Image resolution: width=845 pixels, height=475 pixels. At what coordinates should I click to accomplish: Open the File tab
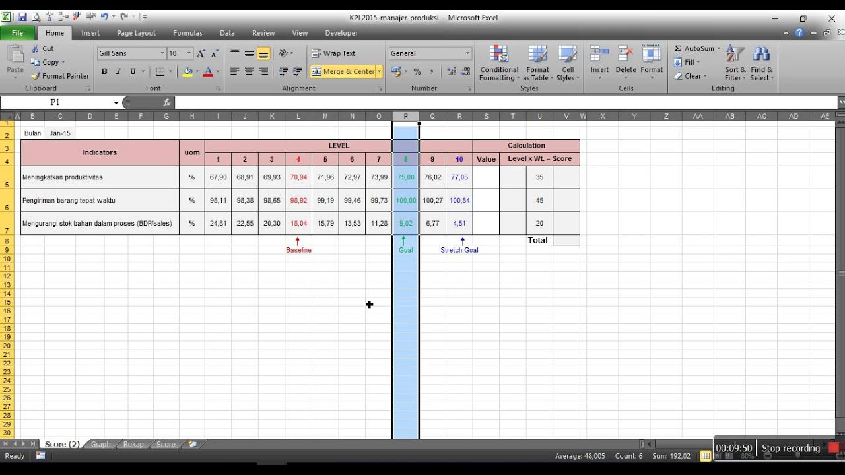point(18,33)
